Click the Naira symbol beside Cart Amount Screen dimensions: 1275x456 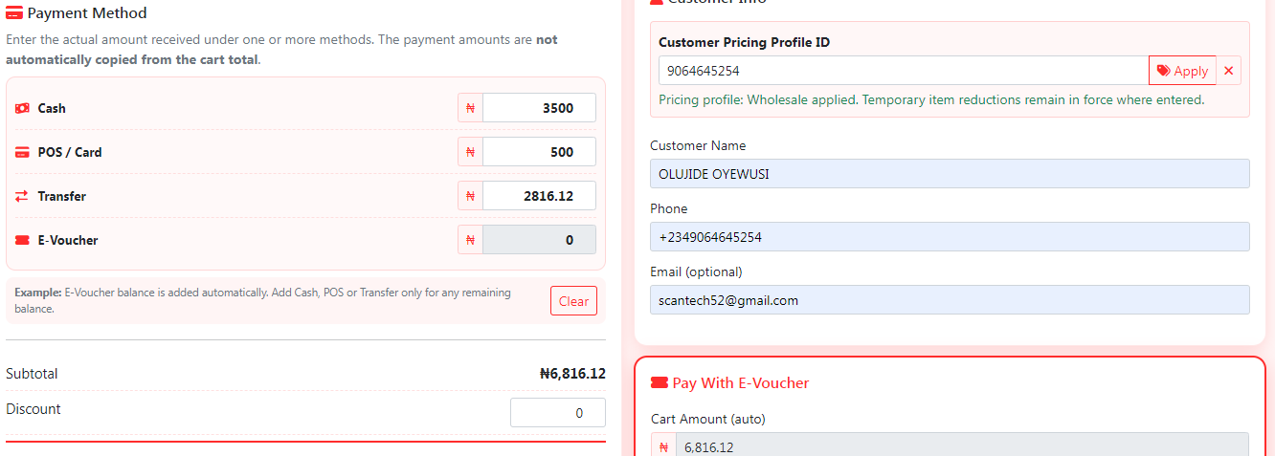click(663, 446)
